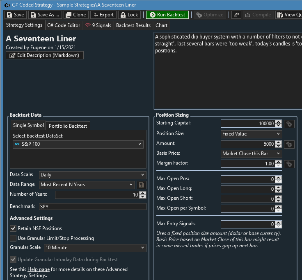Open the Help page link

tap(38, 269)
